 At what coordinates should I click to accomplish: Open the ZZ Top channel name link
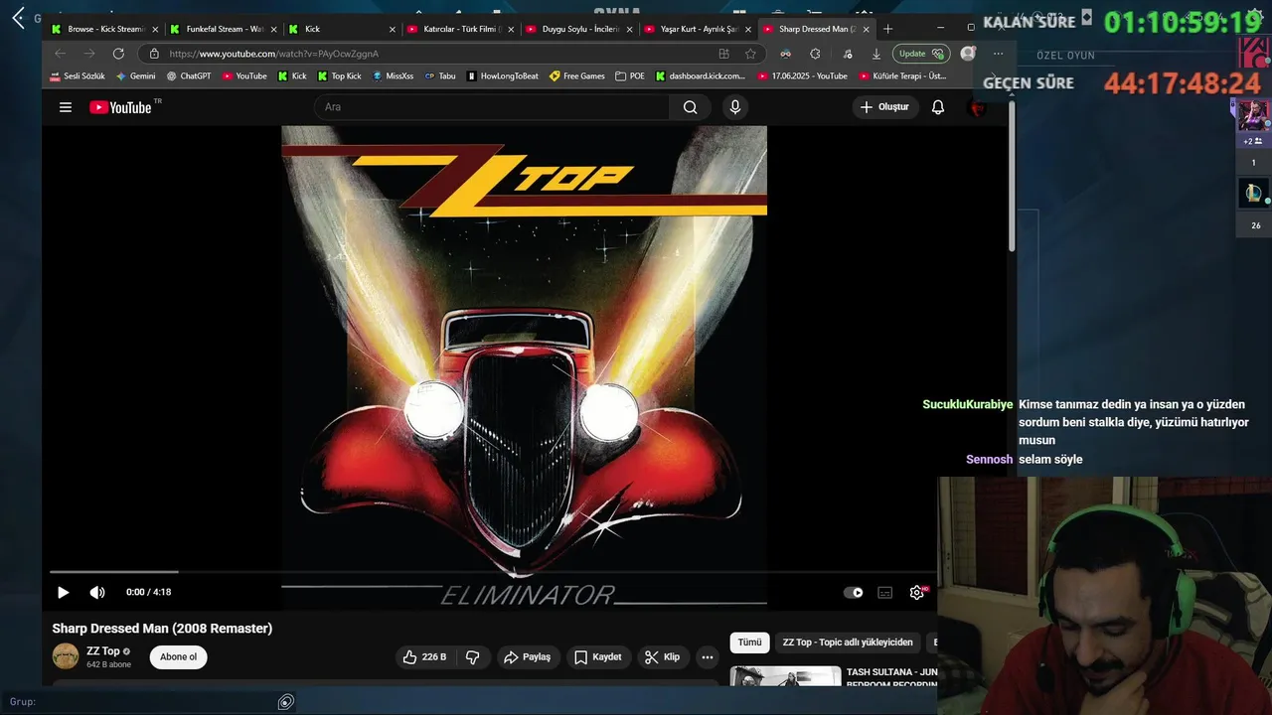pyautogui.click(x=103, y=651)
